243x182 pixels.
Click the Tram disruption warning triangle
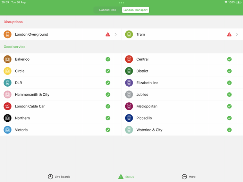[229, 34]
